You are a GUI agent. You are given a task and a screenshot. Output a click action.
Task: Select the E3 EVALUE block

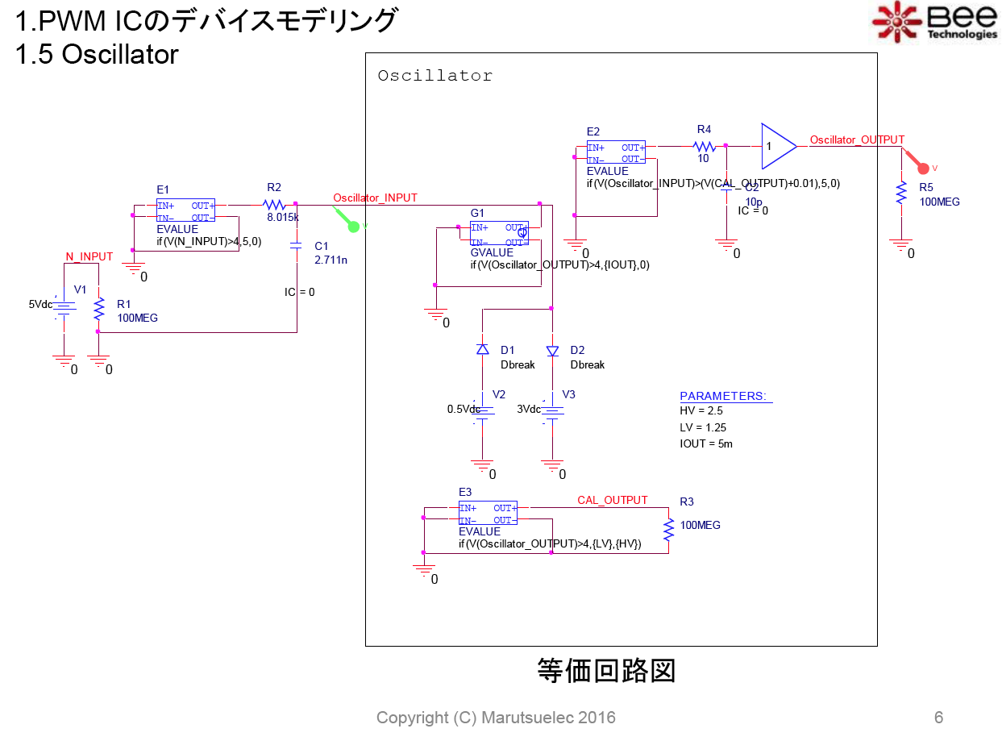488,514
